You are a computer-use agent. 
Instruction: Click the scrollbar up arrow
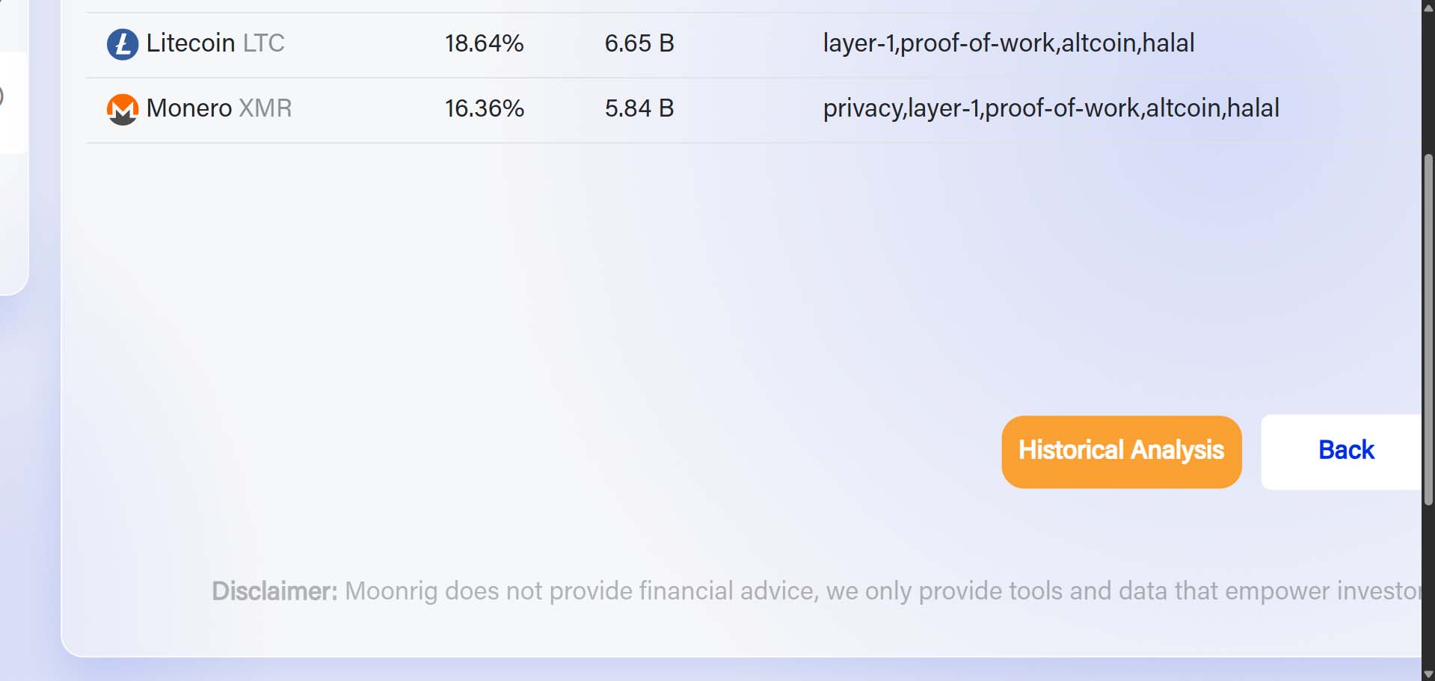click(1428, 7)
